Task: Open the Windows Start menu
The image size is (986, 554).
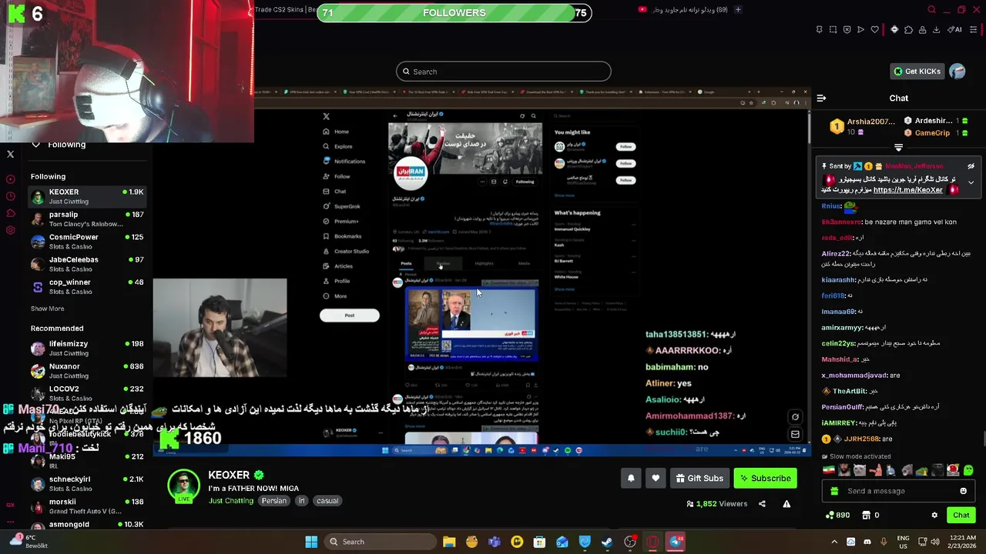Action: point(311,542)
